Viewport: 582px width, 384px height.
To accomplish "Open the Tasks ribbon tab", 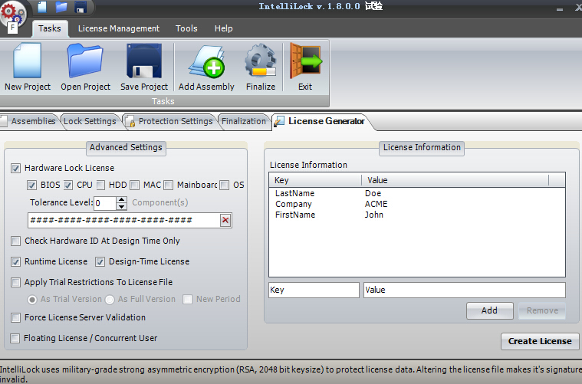I will [x=50, y=28].
